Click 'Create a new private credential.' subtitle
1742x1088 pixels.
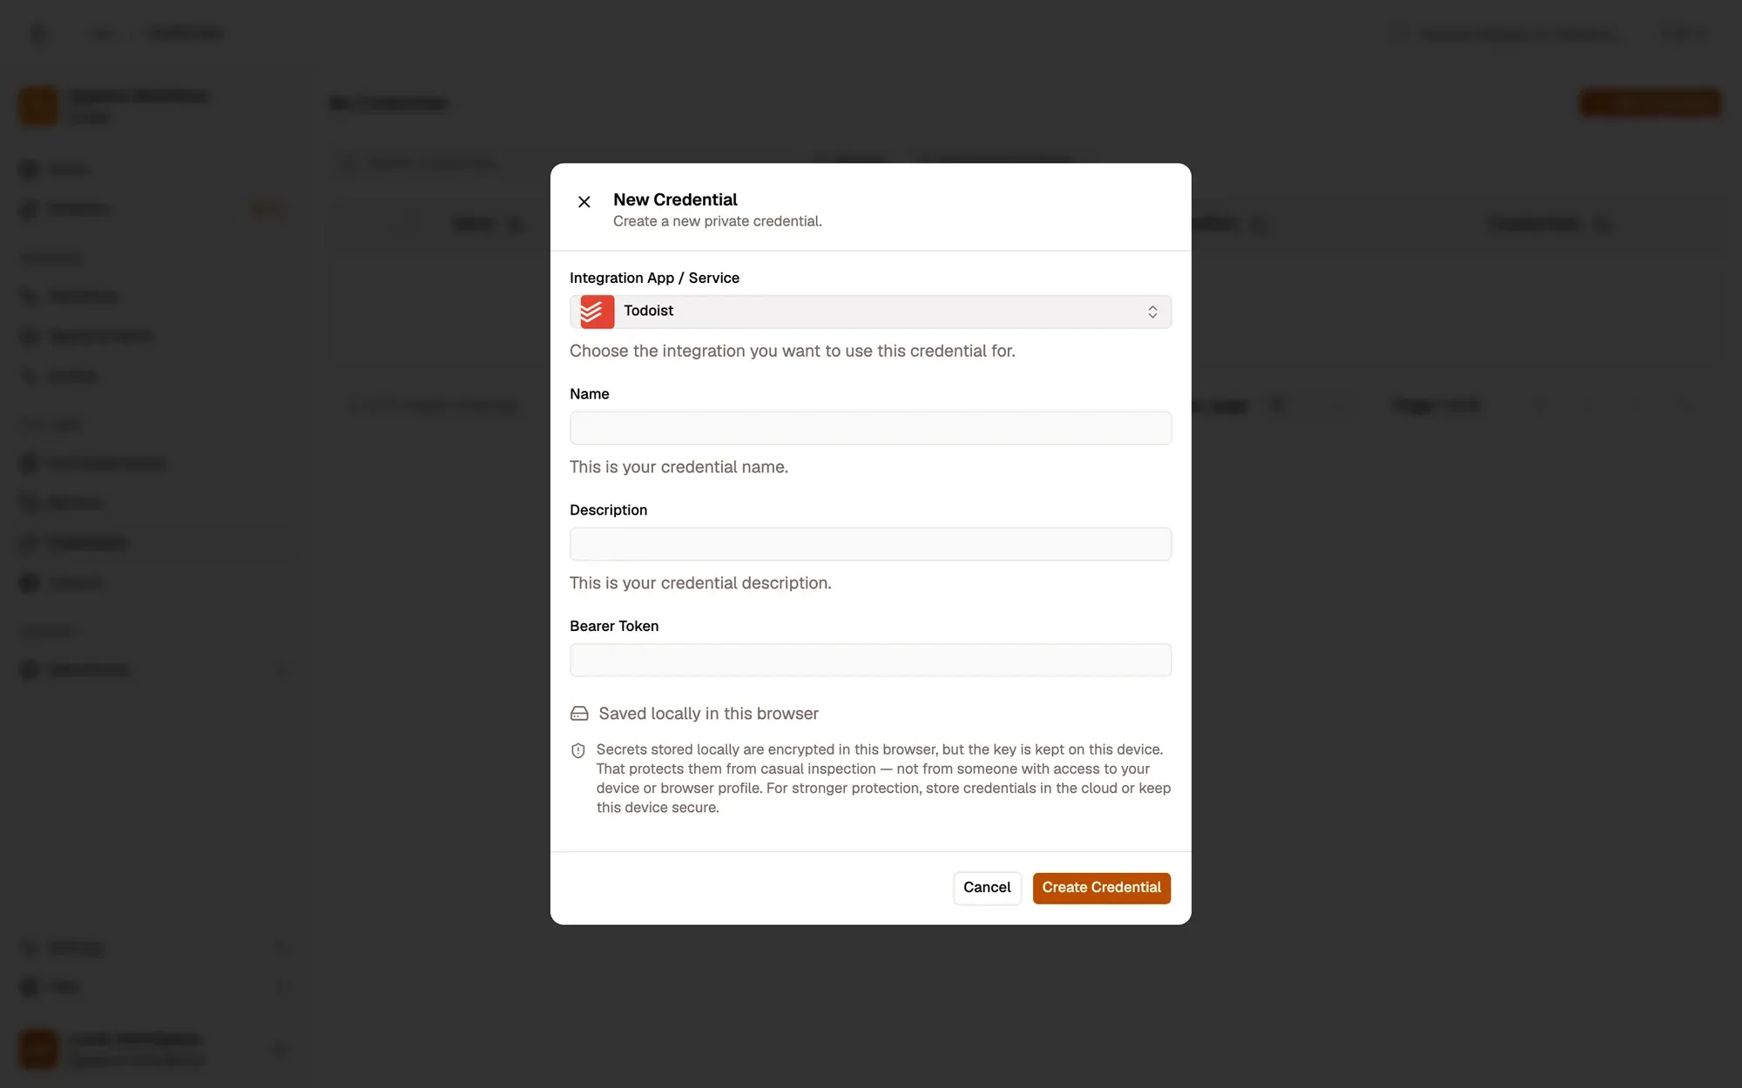718,221
